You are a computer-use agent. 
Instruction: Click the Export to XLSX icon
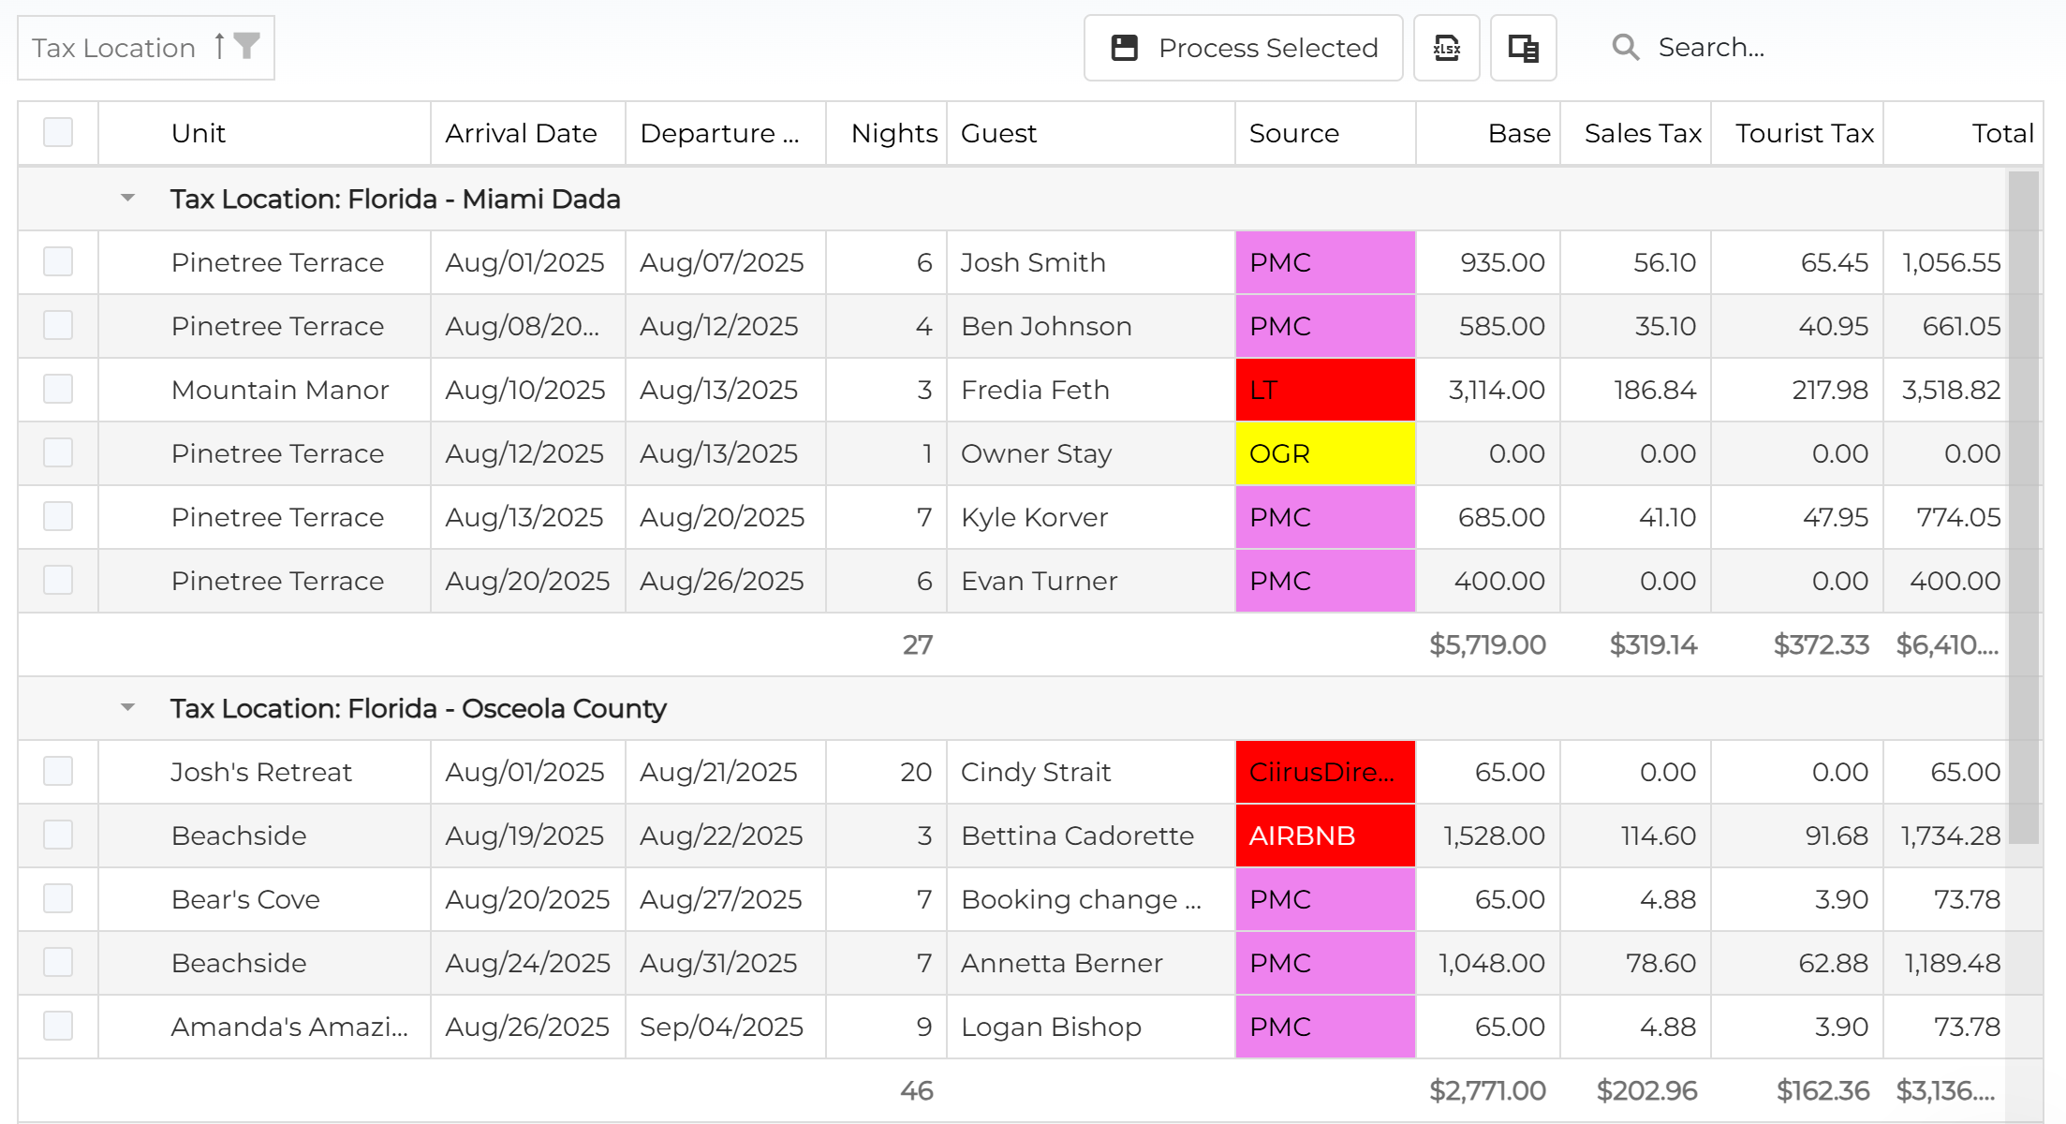coord(1446,48)
